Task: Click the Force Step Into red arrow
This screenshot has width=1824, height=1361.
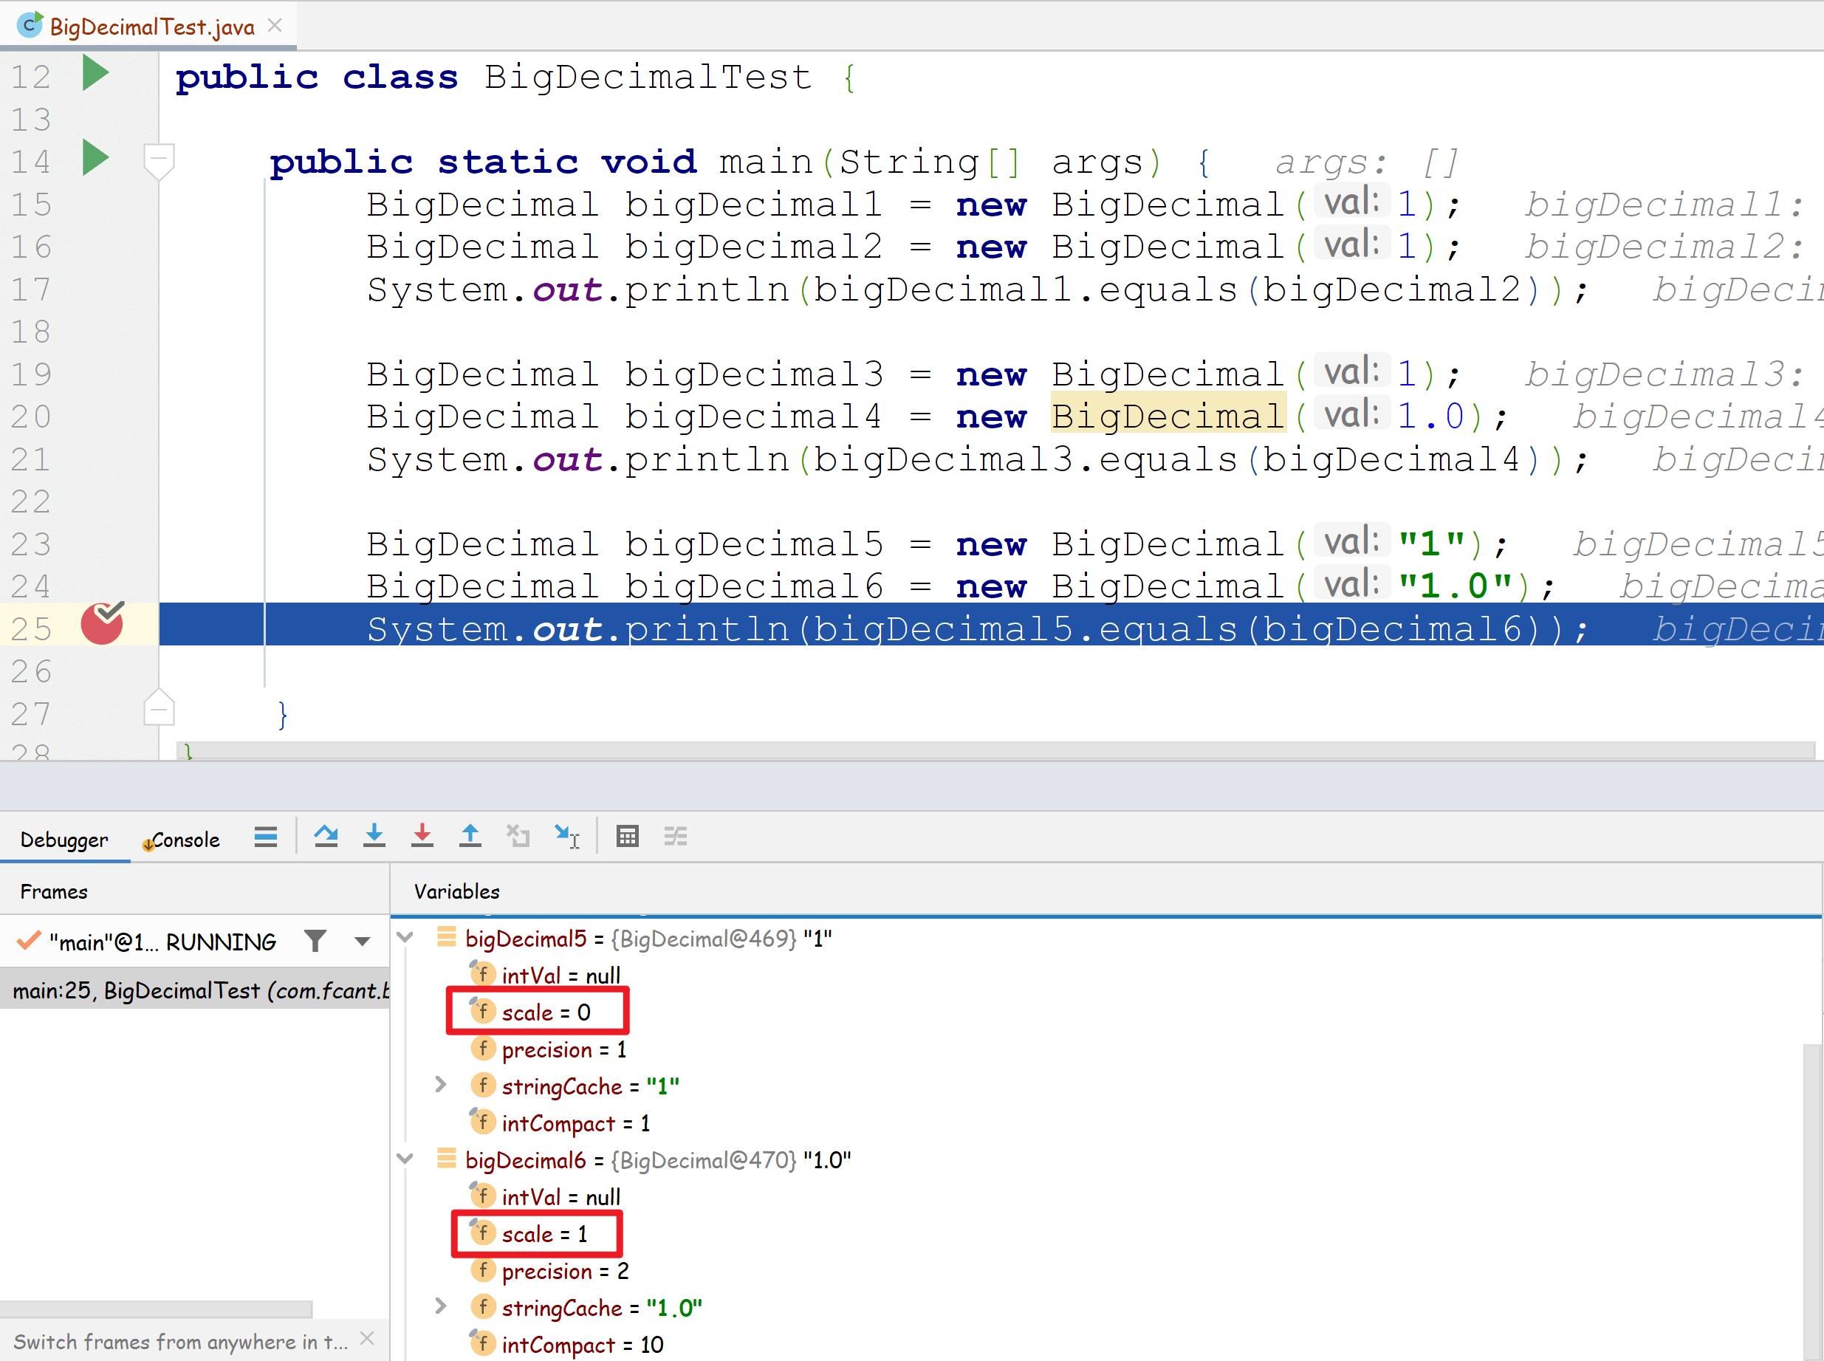Action: coord(422,836)
